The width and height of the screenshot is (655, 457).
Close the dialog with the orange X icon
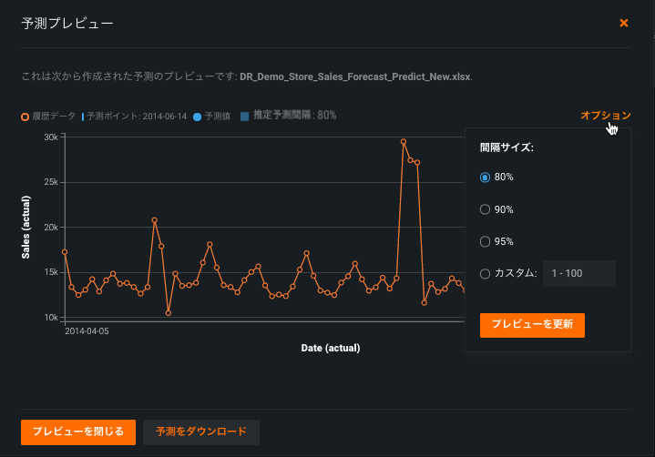click(624, 23)
